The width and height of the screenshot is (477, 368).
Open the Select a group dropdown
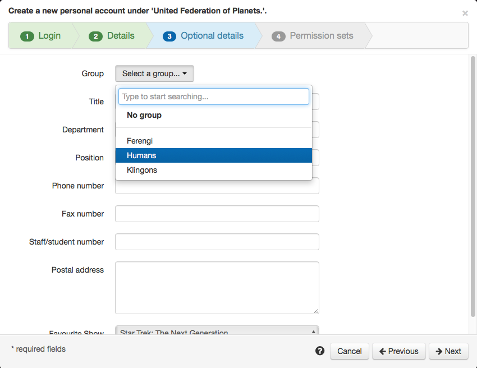click(x=154, y=73)
